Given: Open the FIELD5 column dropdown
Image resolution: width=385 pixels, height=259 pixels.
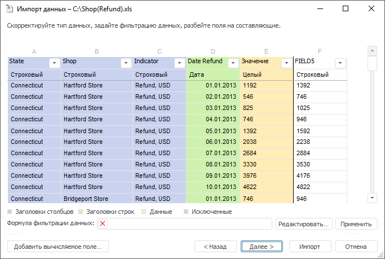Looking at the screenshot, I should pos(340,63).
